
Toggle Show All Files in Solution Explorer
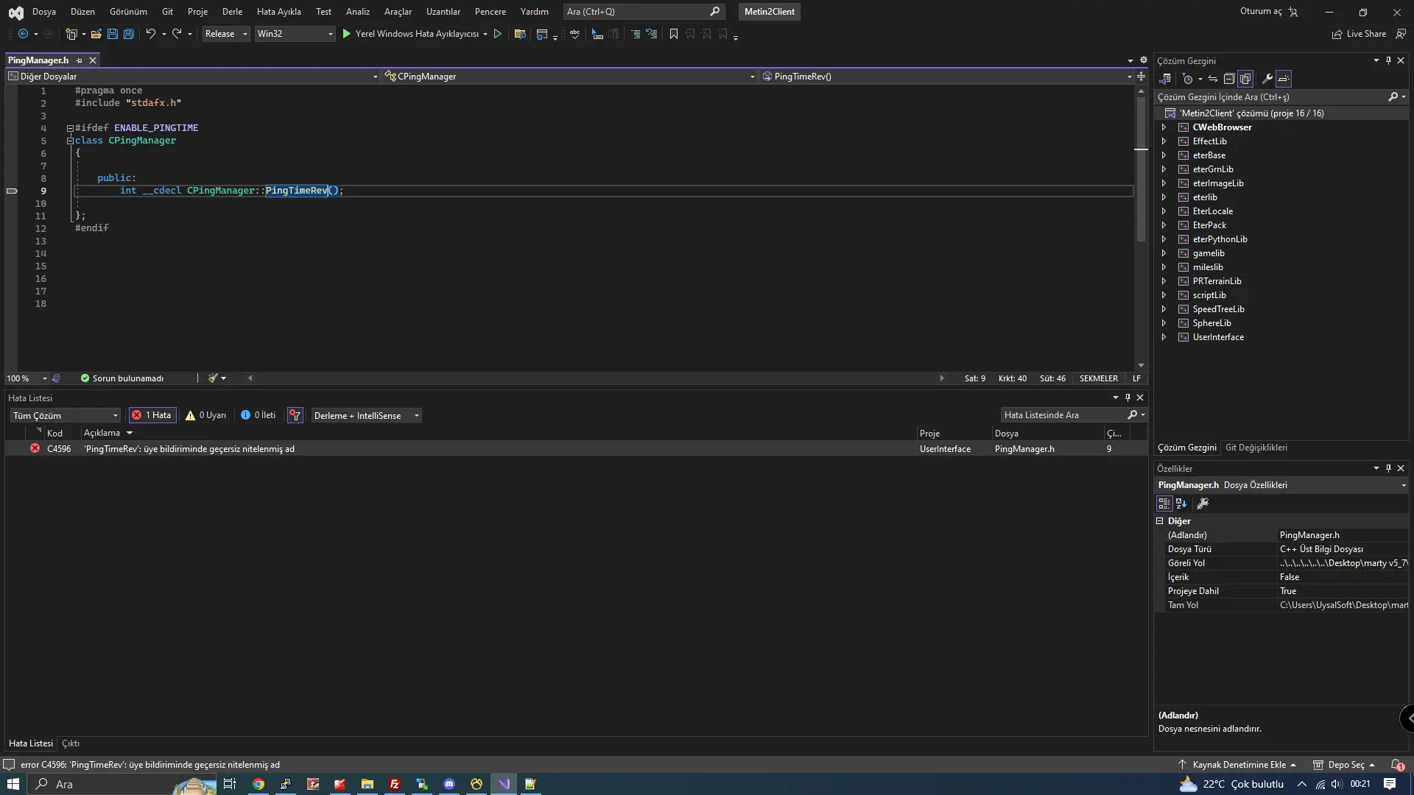coord(1245,79)
